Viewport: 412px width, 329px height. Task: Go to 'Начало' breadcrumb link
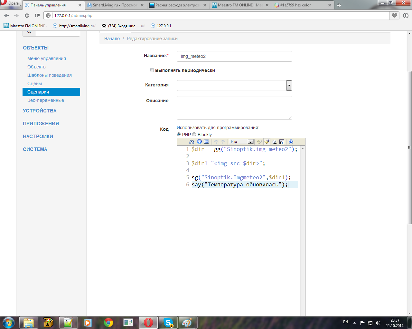tap(112, 39)
